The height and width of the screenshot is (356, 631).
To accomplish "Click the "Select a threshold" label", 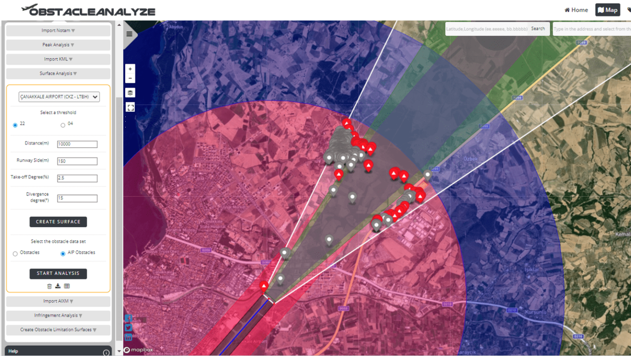I will 58,113.
